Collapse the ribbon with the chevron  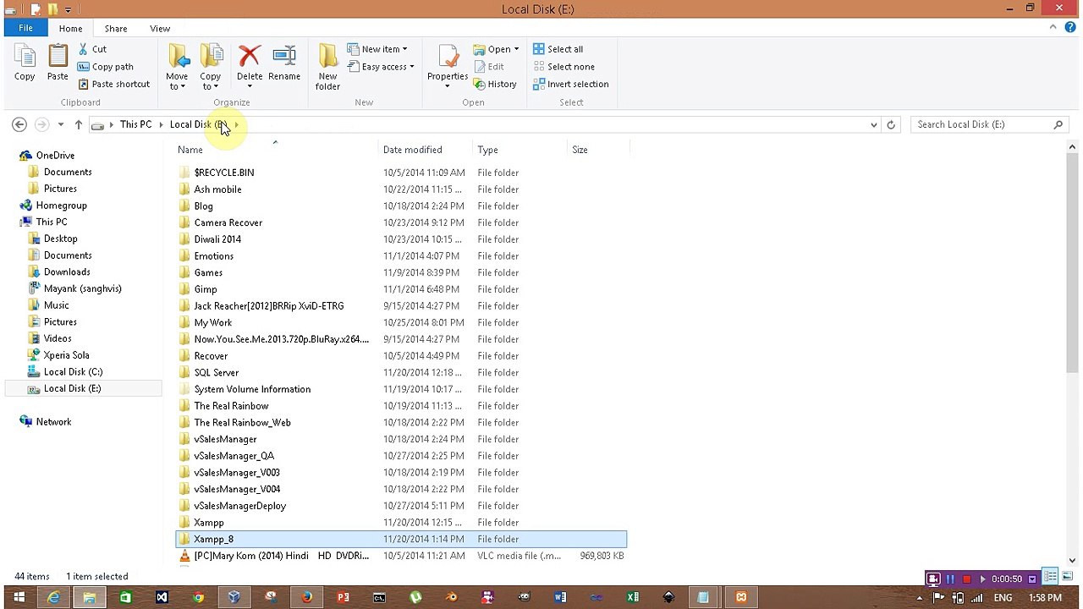[x=1053, y=28]
